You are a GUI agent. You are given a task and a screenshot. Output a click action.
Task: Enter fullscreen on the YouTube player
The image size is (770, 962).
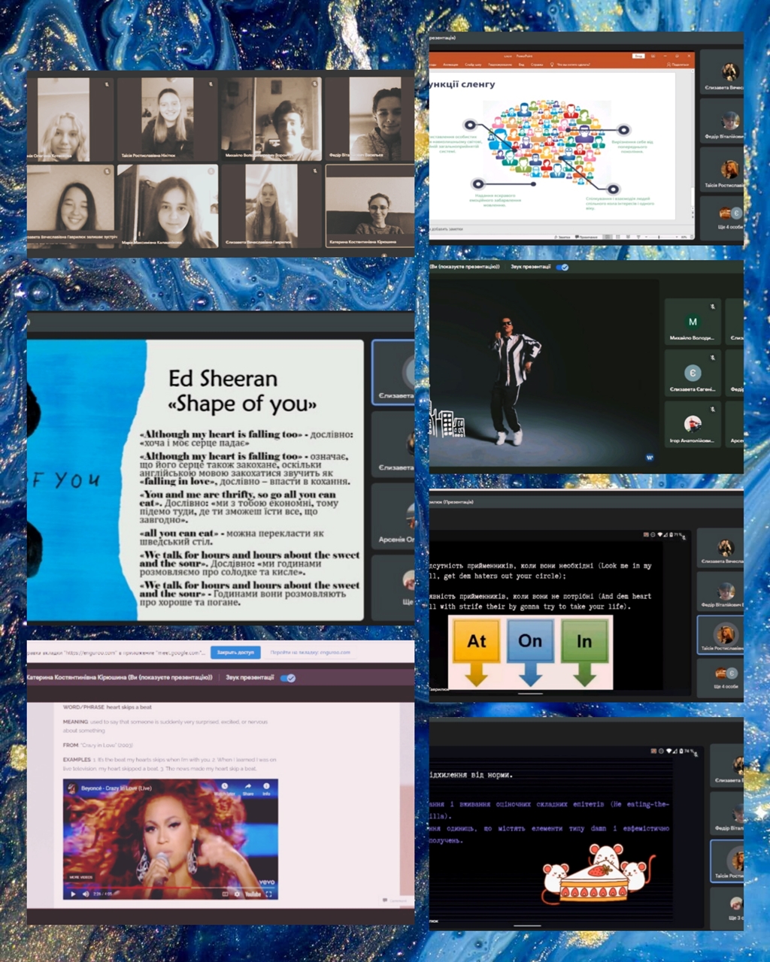269,894
